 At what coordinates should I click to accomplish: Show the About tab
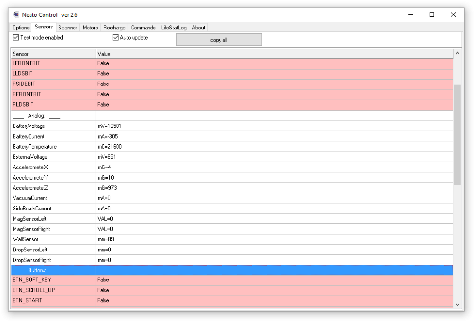pyautogui.click(x=198, y=28)
